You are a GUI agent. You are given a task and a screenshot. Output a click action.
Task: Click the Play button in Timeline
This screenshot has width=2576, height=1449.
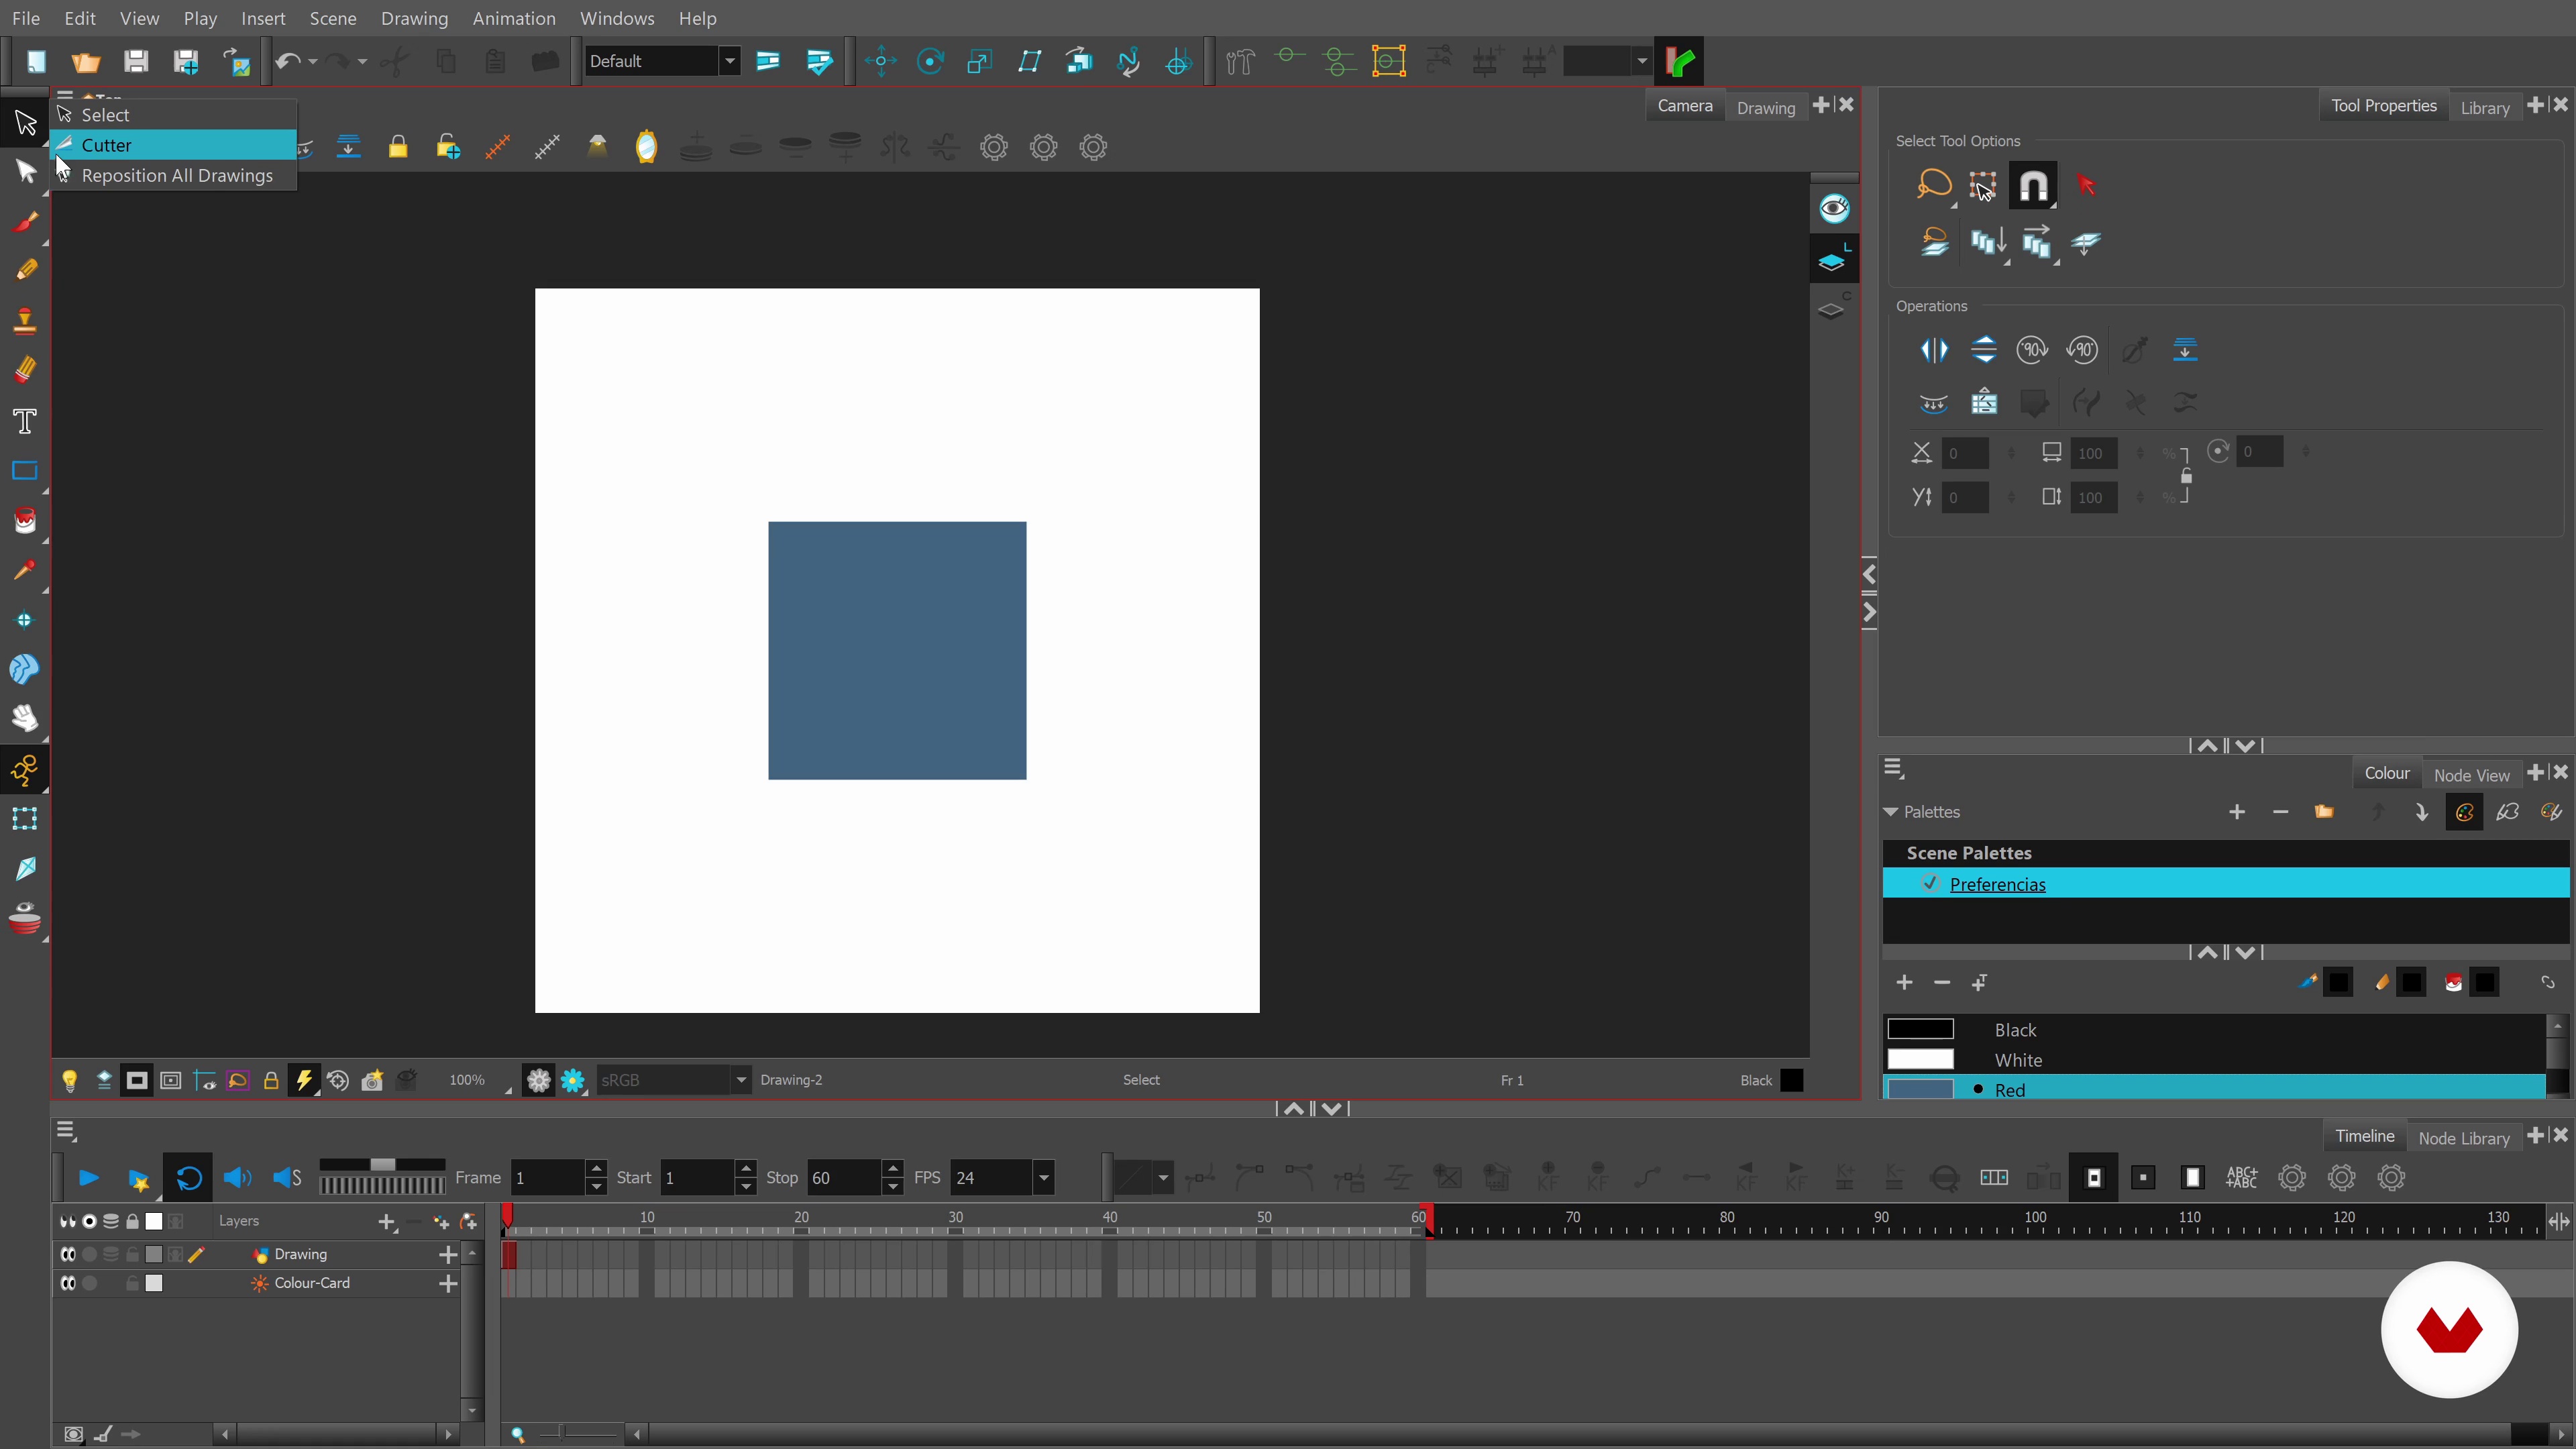coord(88,1178)
